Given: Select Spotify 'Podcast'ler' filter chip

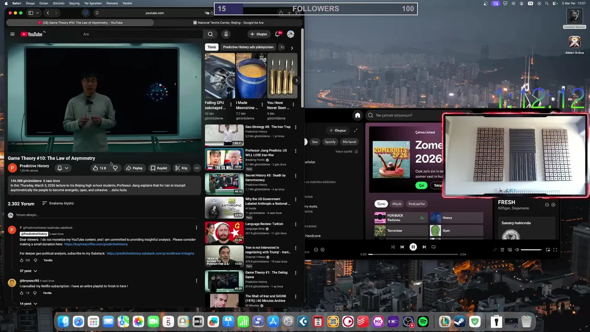Looking at the screenshot, I should point(417,204).
